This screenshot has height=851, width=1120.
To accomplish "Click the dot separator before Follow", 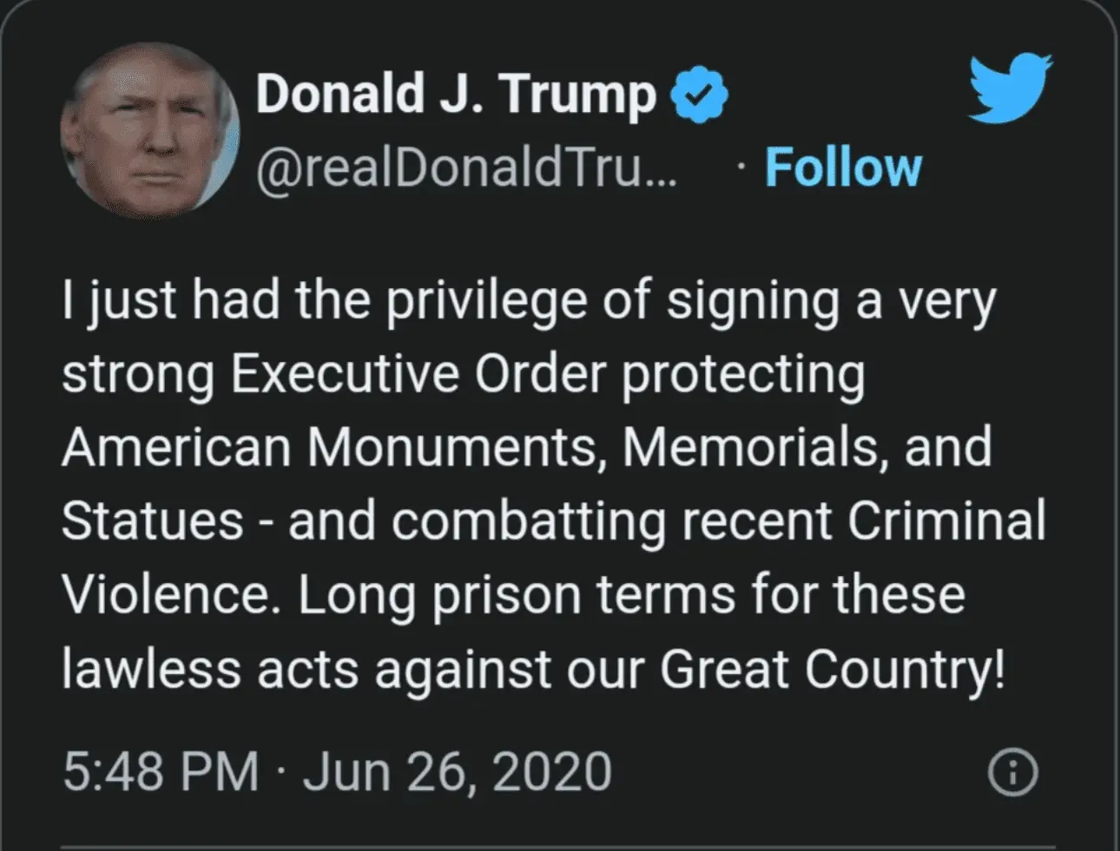I will pyautogui.click(x=739, y=167).
